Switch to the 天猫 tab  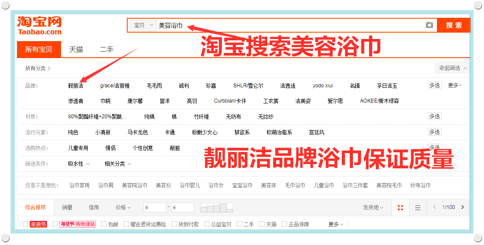[x=76, y=49]
